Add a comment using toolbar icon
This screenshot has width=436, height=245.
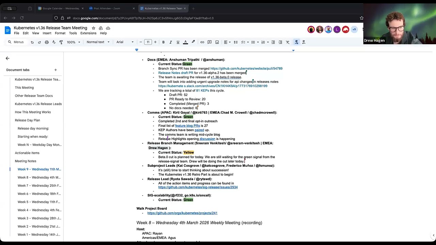[x=209, y=42]
